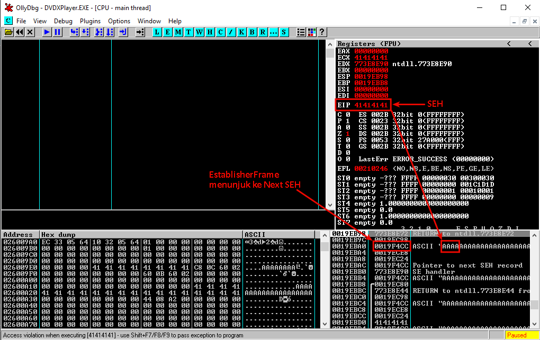Click the dump pane scrollbar thumb

(325, 247)
